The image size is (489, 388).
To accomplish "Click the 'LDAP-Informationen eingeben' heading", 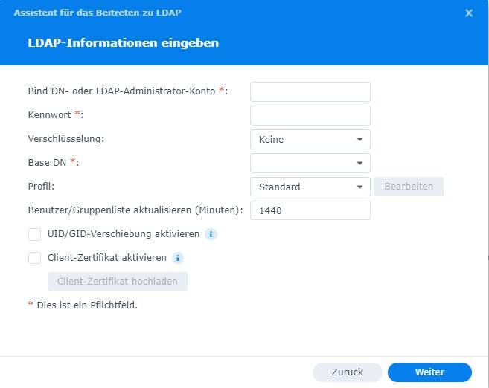I will [124, 43].
